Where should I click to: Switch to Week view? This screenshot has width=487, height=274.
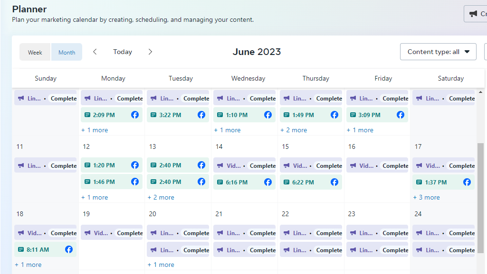[x=35, y=52]
